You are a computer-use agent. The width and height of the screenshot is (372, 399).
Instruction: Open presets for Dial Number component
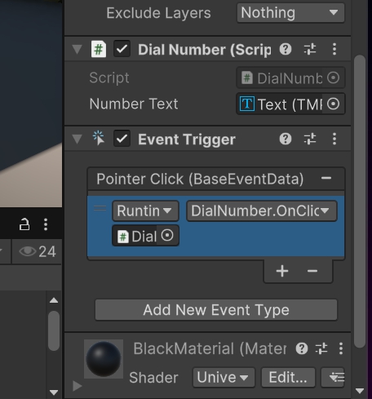[x=310, y=49]
